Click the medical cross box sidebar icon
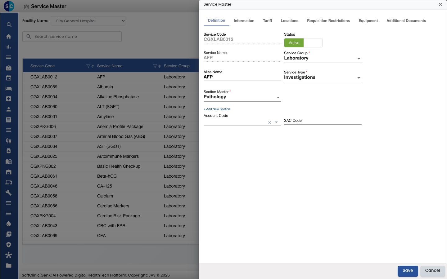 click(x=9, y=99)
